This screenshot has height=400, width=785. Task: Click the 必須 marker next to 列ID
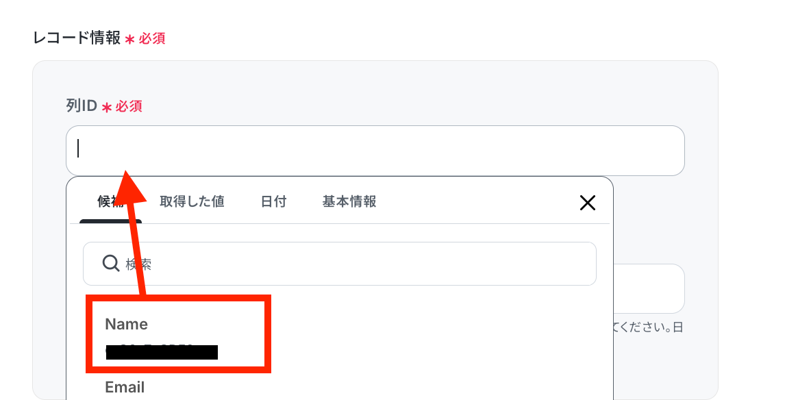[x=129, y=106]
